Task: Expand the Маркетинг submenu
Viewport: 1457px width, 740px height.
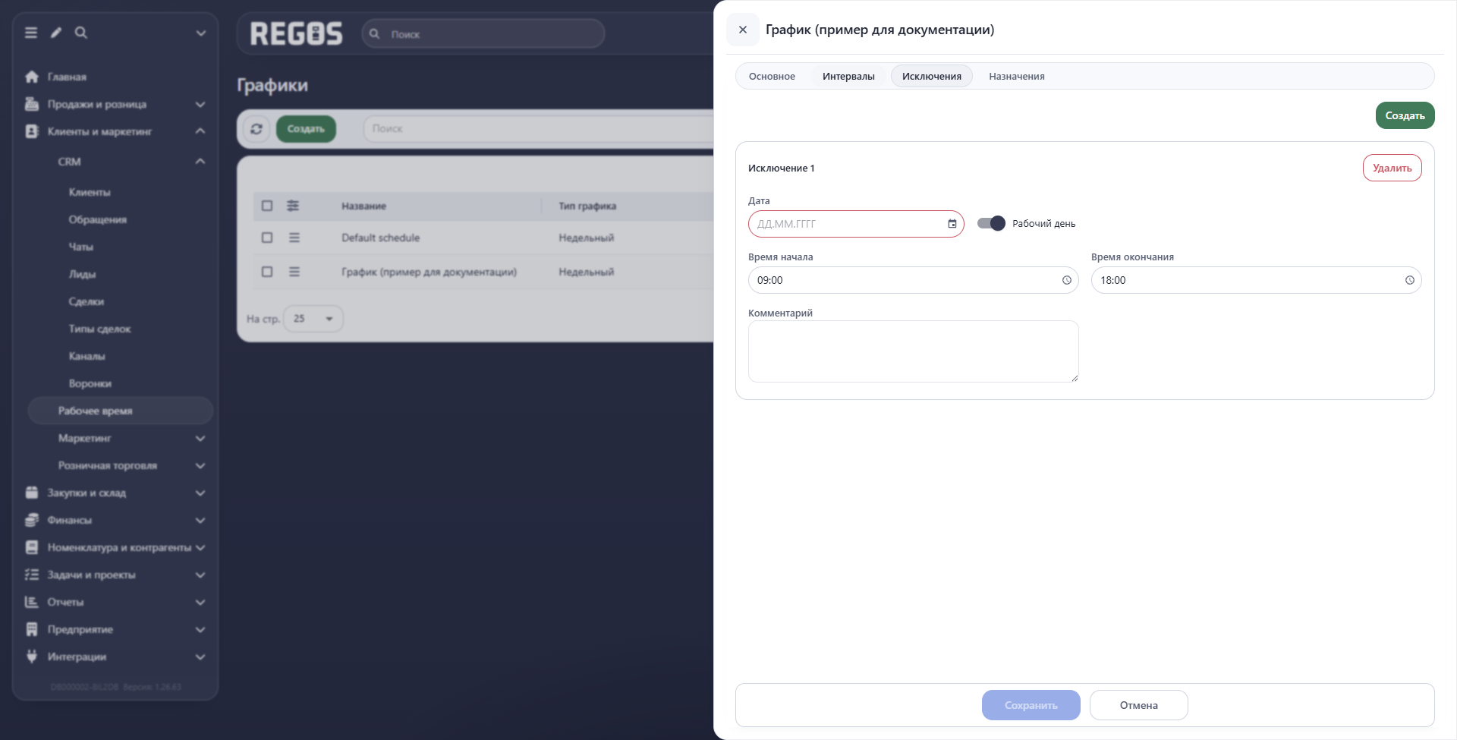Action: (x=200, y=438)
